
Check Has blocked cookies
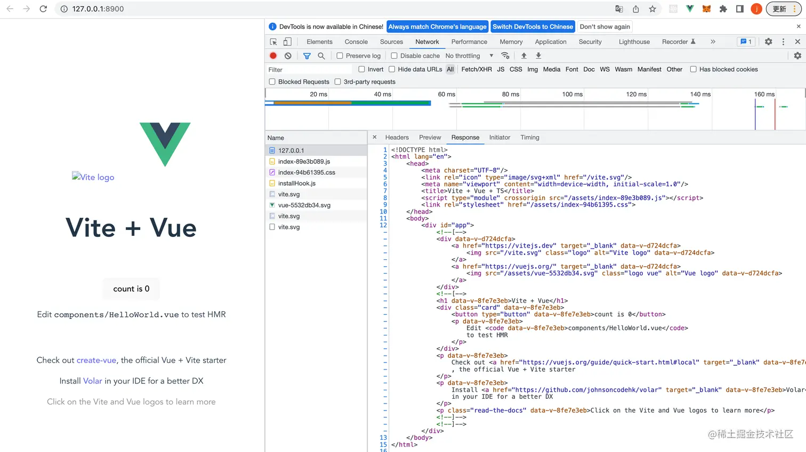pyautogui.click(x=694, y=69)
